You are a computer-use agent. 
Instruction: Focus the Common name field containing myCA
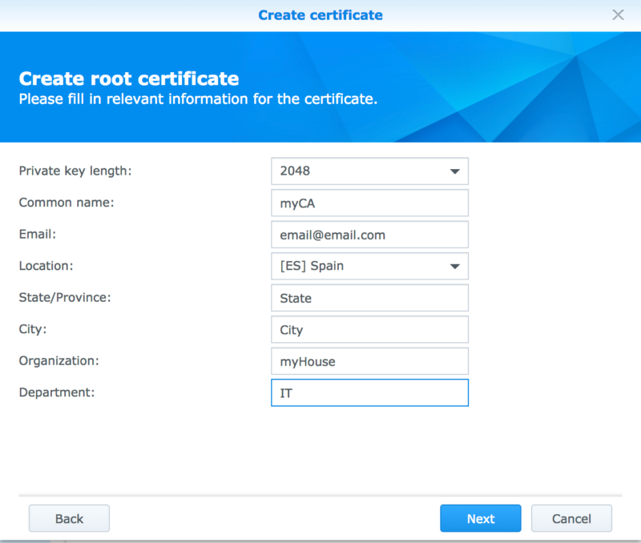click(369, 203)
